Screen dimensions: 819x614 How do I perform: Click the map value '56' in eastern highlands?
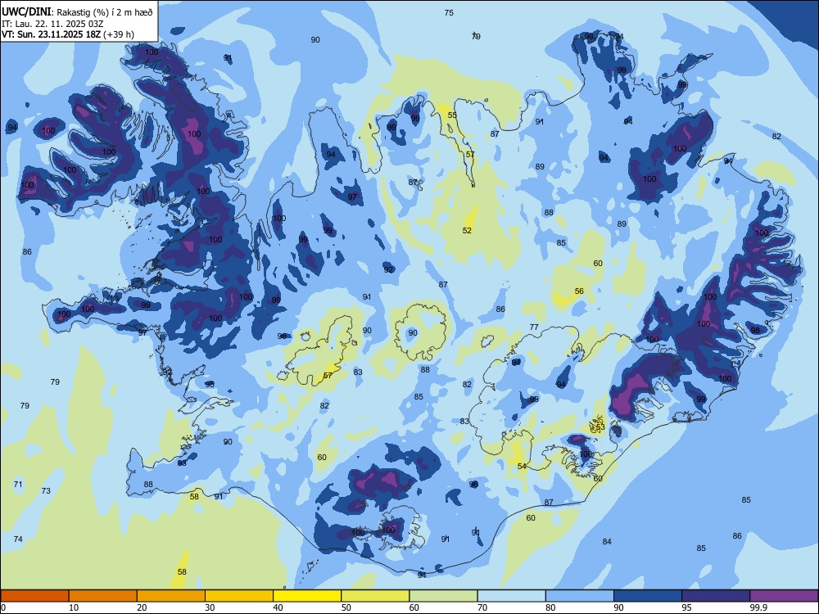pos(579,291)
